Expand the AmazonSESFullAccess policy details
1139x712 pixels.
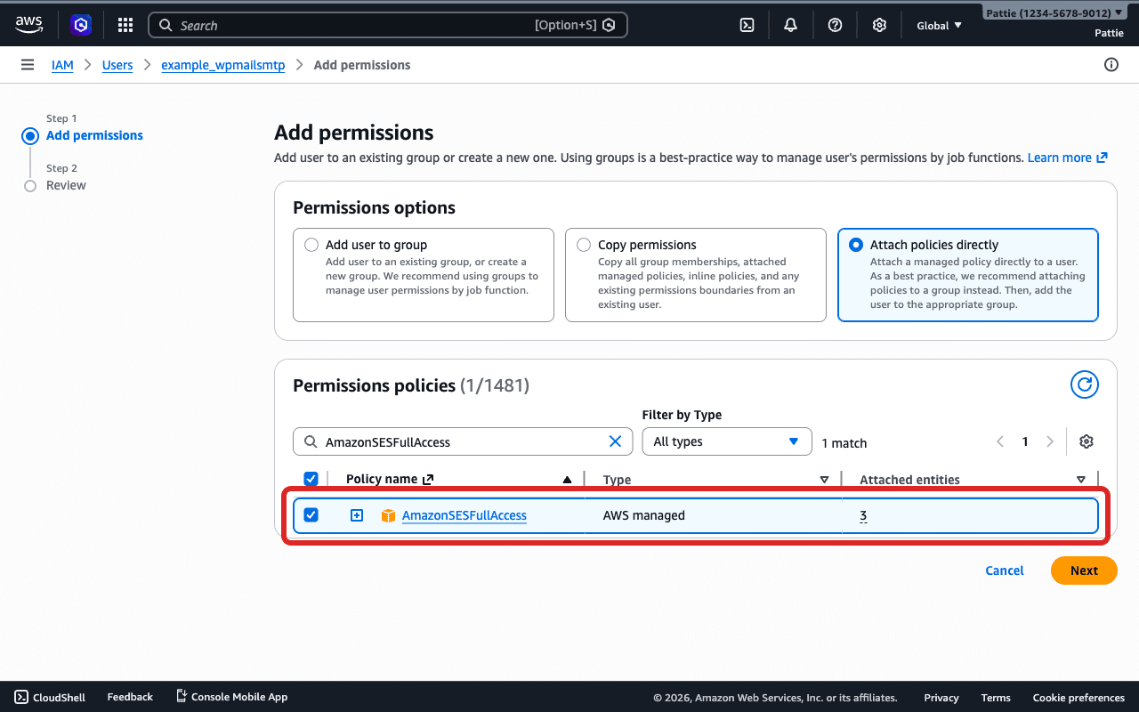(x=357, y=515)
